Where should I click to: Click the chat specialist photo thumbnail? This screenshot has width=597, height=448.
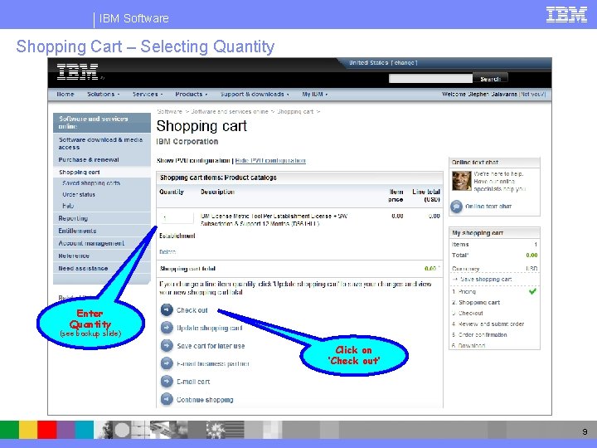point(462,181)
